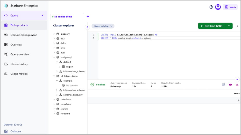Viewport: 241px width, 135px height.
Task: Select the teradata catalog
Action: 65,114
